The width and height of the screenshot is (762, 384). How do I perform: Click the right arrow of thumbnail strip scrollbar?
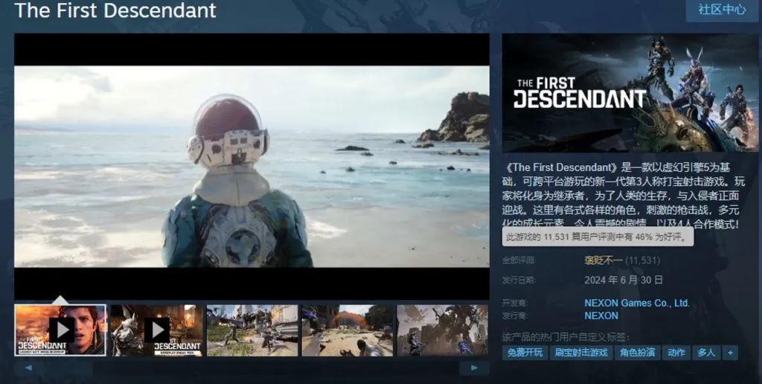tap(474, 368)
